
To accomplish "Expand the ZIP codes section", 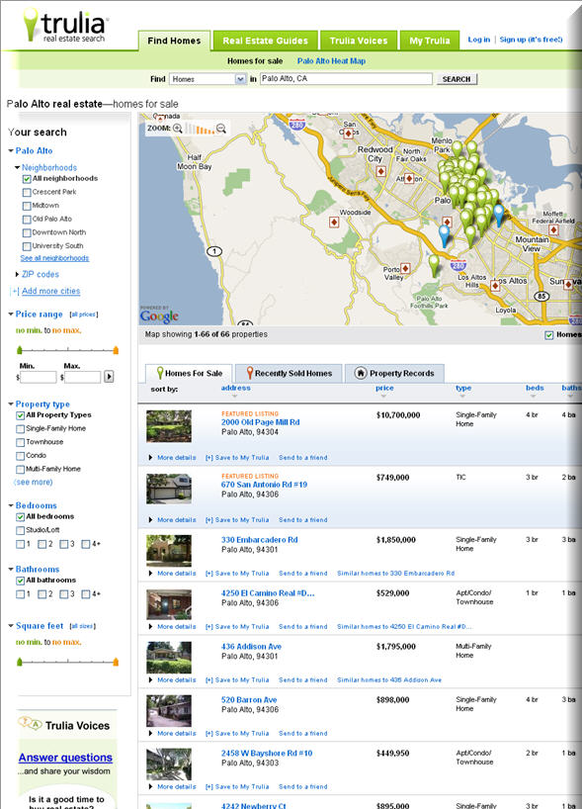I will [x=17, y=274].
